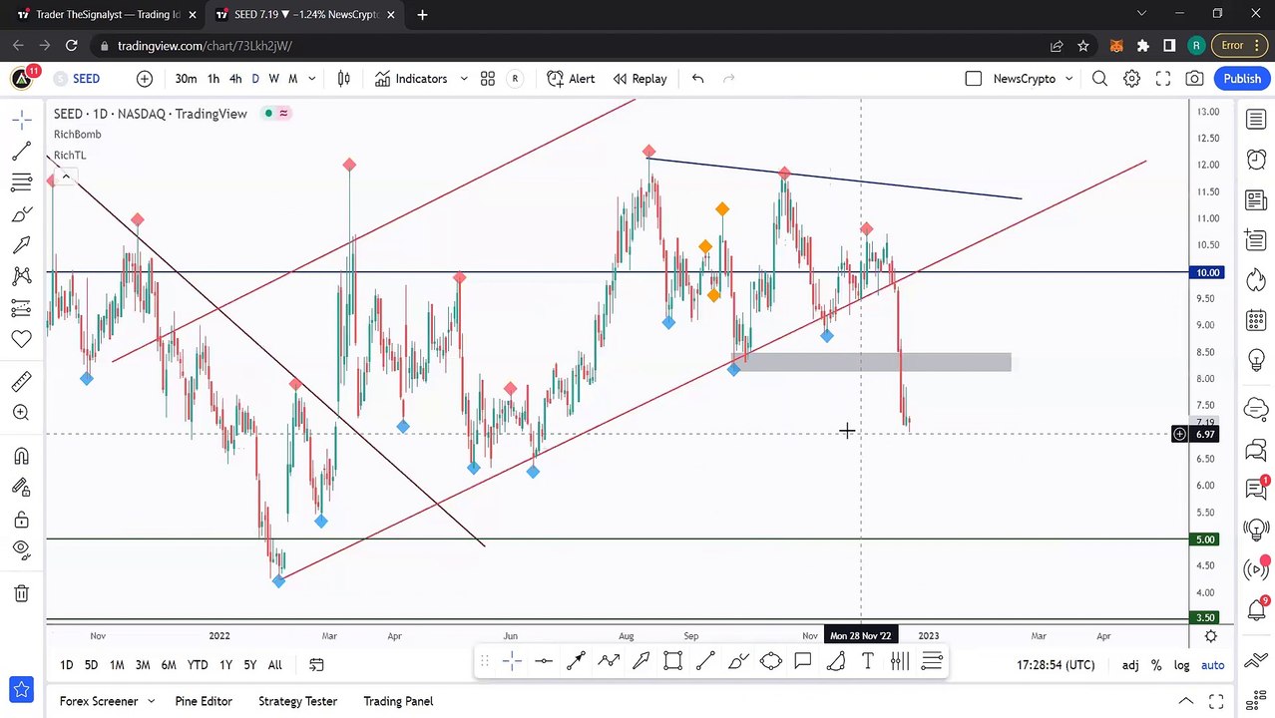The width and height of the screenshot is (1275, 718).
Task: Enter fullscreen mode from top toolbar
Action: 1163,79
